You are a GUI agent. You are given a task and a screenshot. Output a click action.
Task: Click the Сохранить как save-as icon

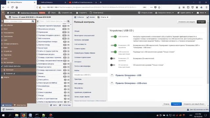[x=59, y=13]
